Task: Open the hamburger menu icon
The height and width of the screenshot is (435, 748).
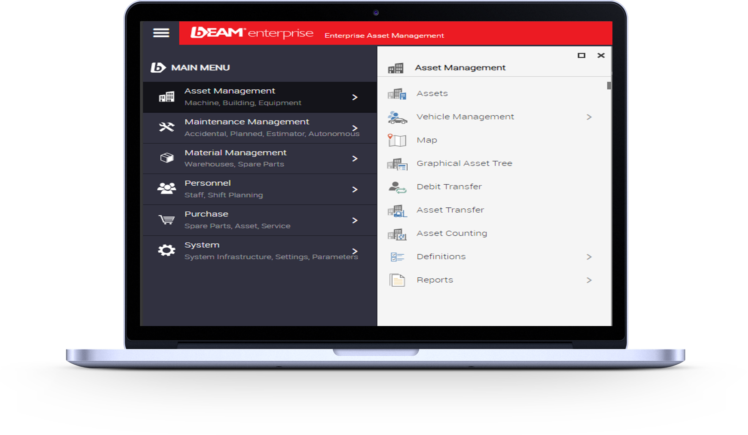Action: point(161,33)
